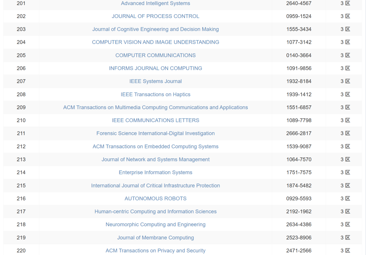Open Human-centric Computing and Information Sciences link
366x255 pixels.
(156, 212)
